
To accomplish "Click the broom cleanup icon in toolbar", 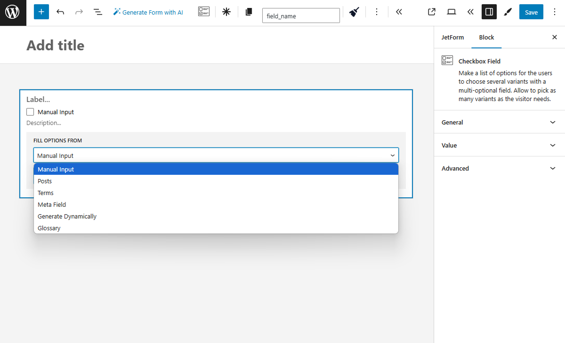I will (355, 12).
